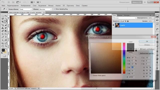
Task: Select the Horizontal Type tool
Action: 6,37
